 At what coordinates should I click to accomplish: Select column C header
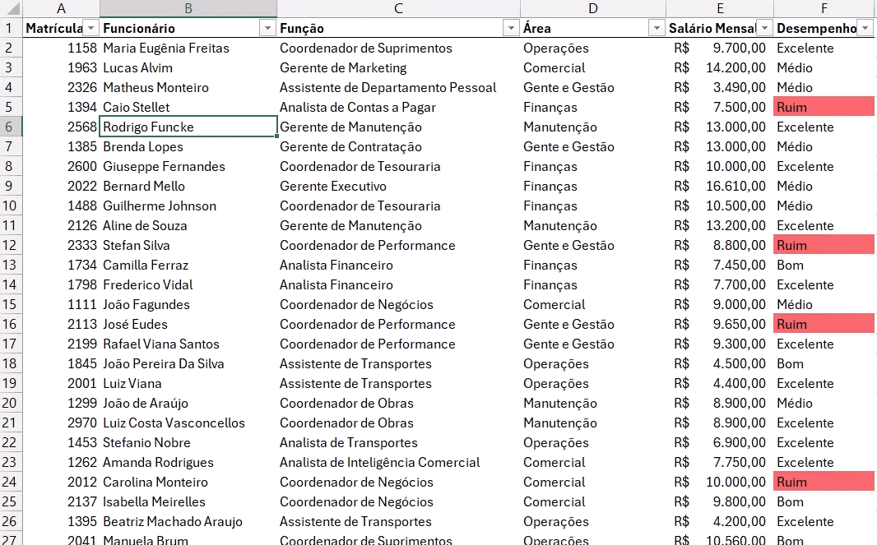pyautogui.click(x=398, y=8)
